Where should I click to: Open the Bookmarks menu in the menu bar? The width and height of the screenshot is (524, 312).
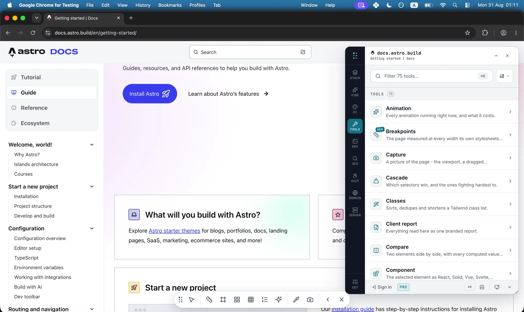click(170, 5)
